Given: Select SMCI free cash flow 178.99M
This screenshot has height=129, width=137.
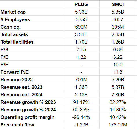Looking at the screenshot, I should pos(118,125).
